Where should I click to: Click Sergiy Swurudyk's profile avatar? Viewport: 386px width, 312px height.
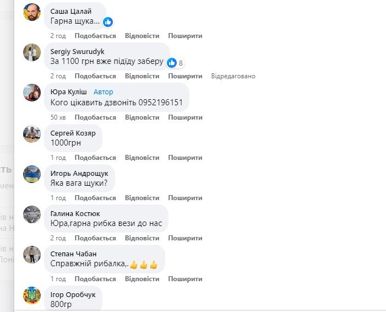(32, 52)
